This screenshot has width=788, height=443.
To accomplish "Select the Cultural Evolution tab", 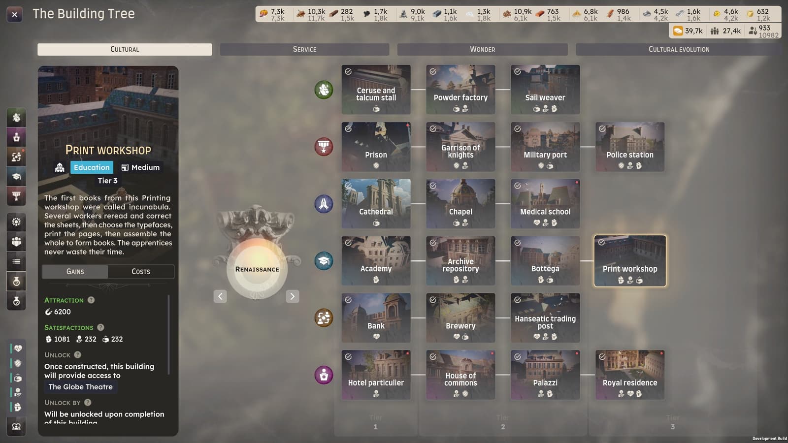I will point(678,49).
